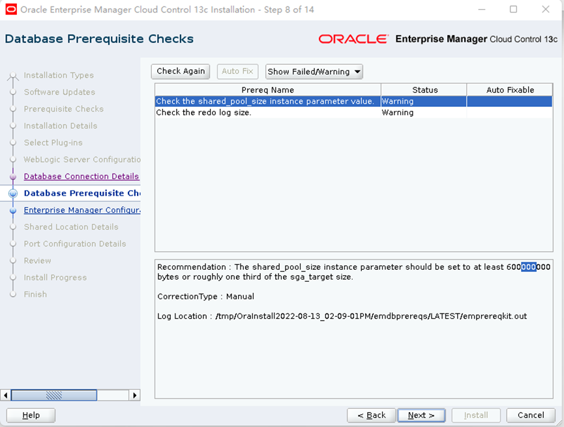The image size is (564, 427).
Task: Click the Database Connection Details step bullet
Action: click(x=13, y=177)
